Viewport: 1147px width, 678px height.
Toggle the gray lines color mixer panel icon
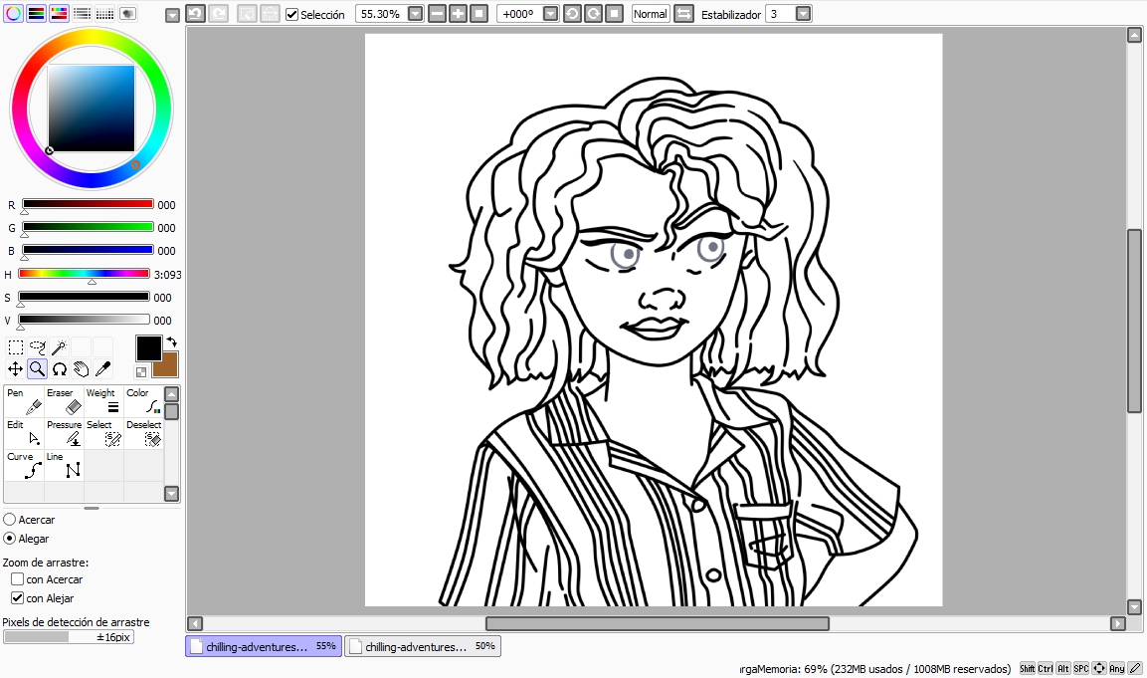[x=82, y=13]
